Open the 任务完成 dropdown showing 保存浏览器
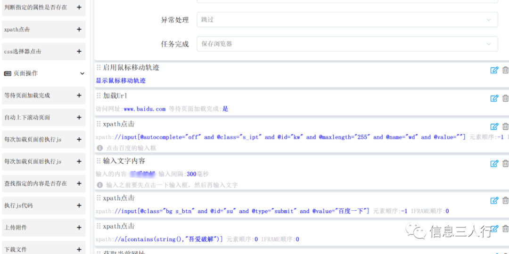 347,44
